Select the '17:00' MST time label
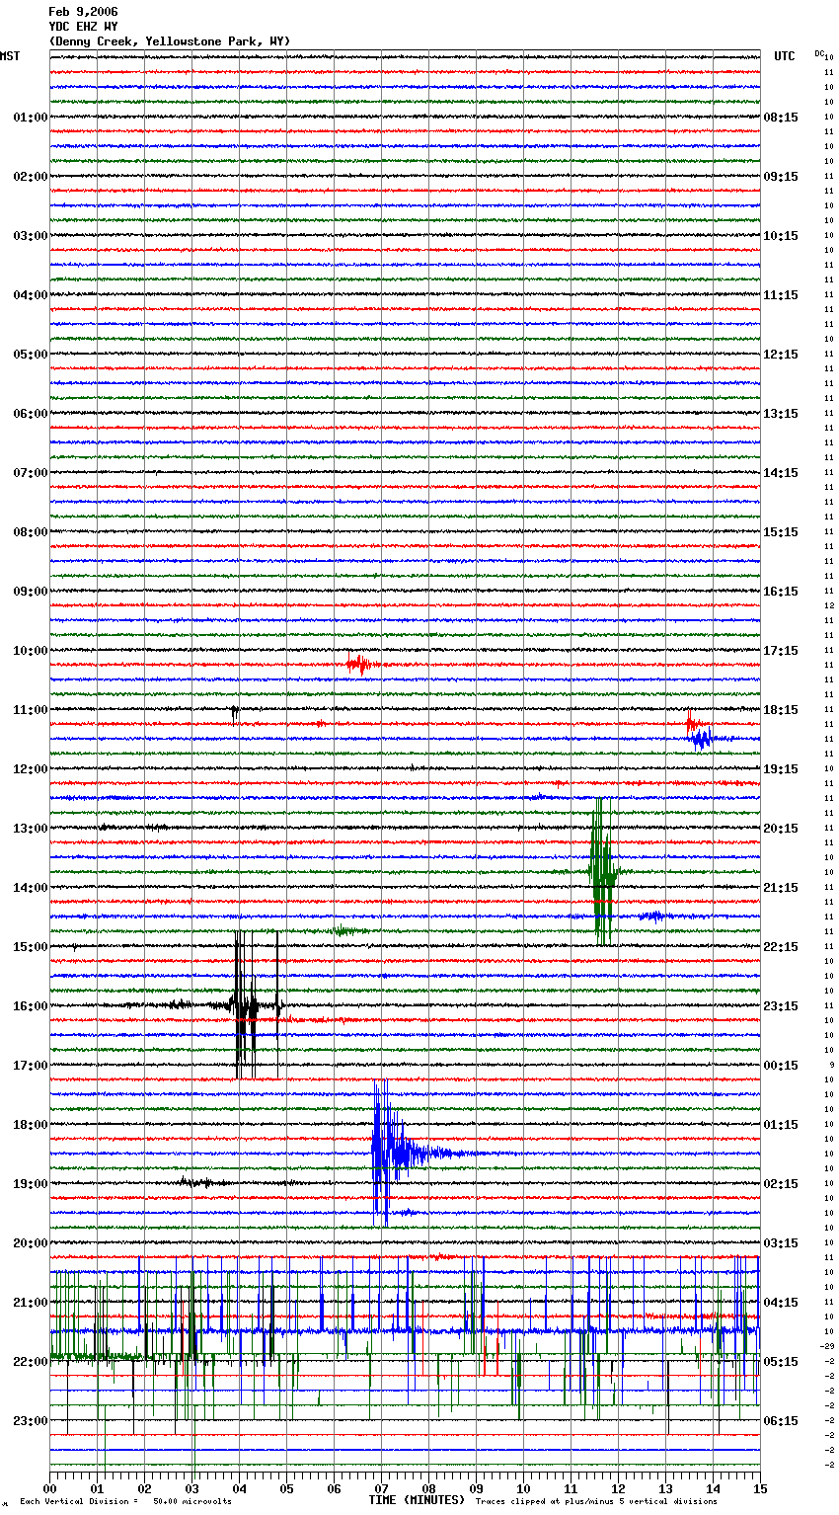The height and width of the screenshot is (1515, 839). click(31, 1066)
